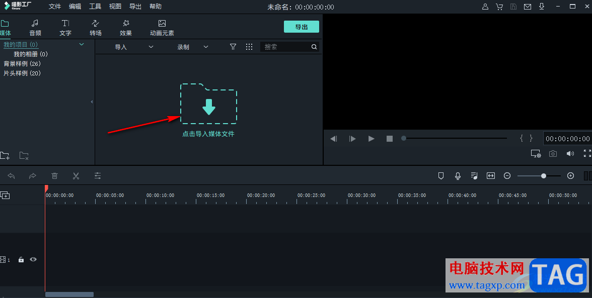Toggle visibility of video track 1
The height and width of the screenshot is (298, 592).
[x=33, y=259]
